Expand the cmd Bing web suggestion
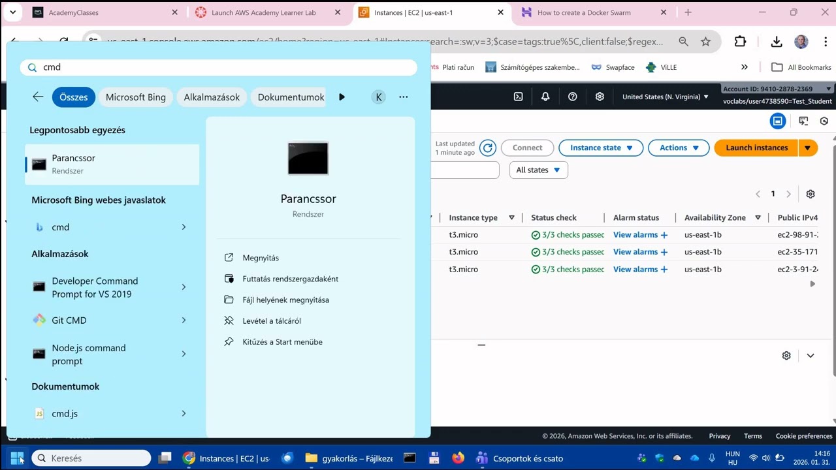This screenshot has width=836, height=470. click(184, 227)
